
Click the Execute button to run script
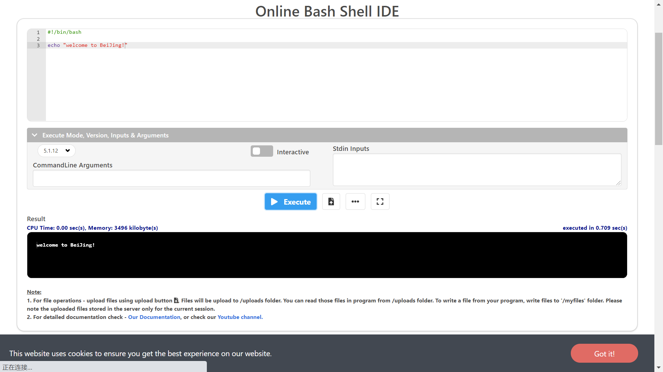(290, 201)
